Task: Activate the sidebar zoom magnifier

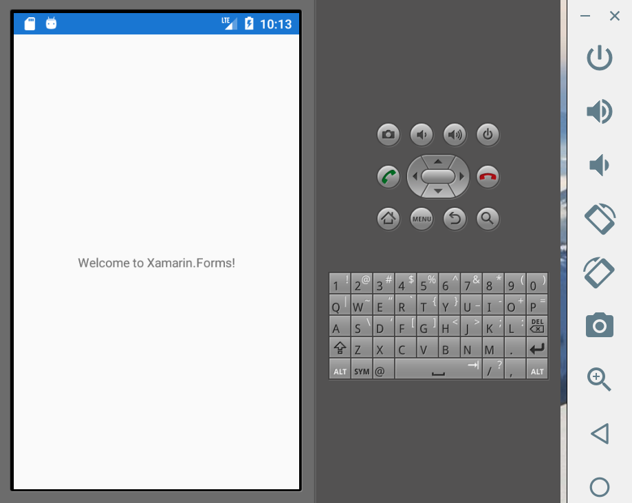Action: 599,379
